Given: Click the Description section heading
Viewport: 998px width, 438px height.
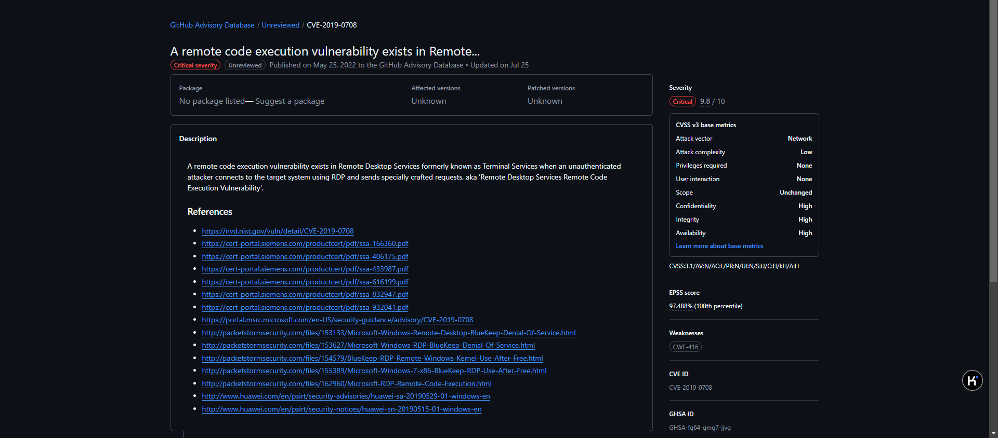Looking at the screenshot, I should 198,139.
